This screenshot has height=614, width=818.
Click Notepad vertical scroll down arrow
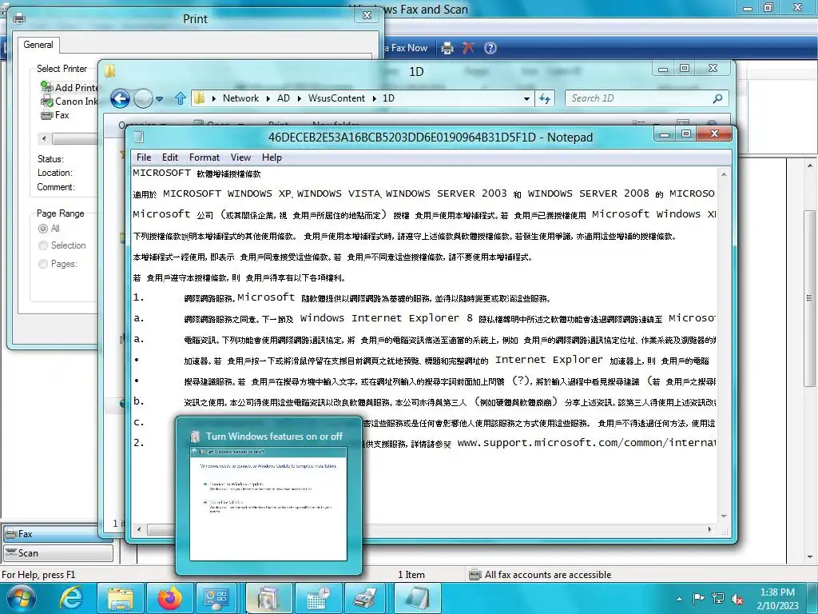click(724, 516)
